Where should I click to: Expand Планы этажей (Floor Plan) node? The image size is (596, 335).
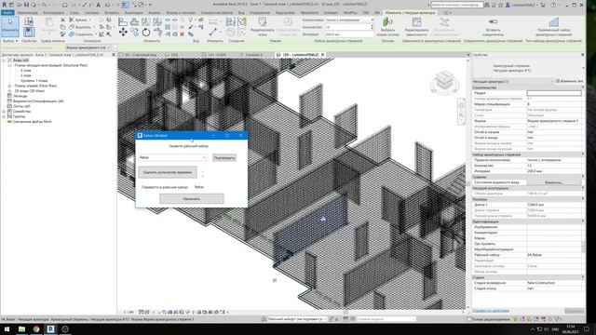pyautogui.click(x=9, y=86)
